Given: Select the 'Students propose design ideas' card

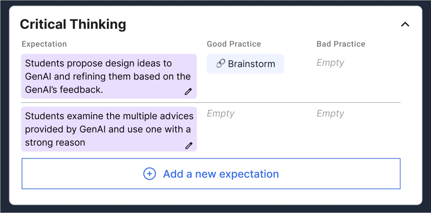Looking at the screenshot, I should 108,76.
